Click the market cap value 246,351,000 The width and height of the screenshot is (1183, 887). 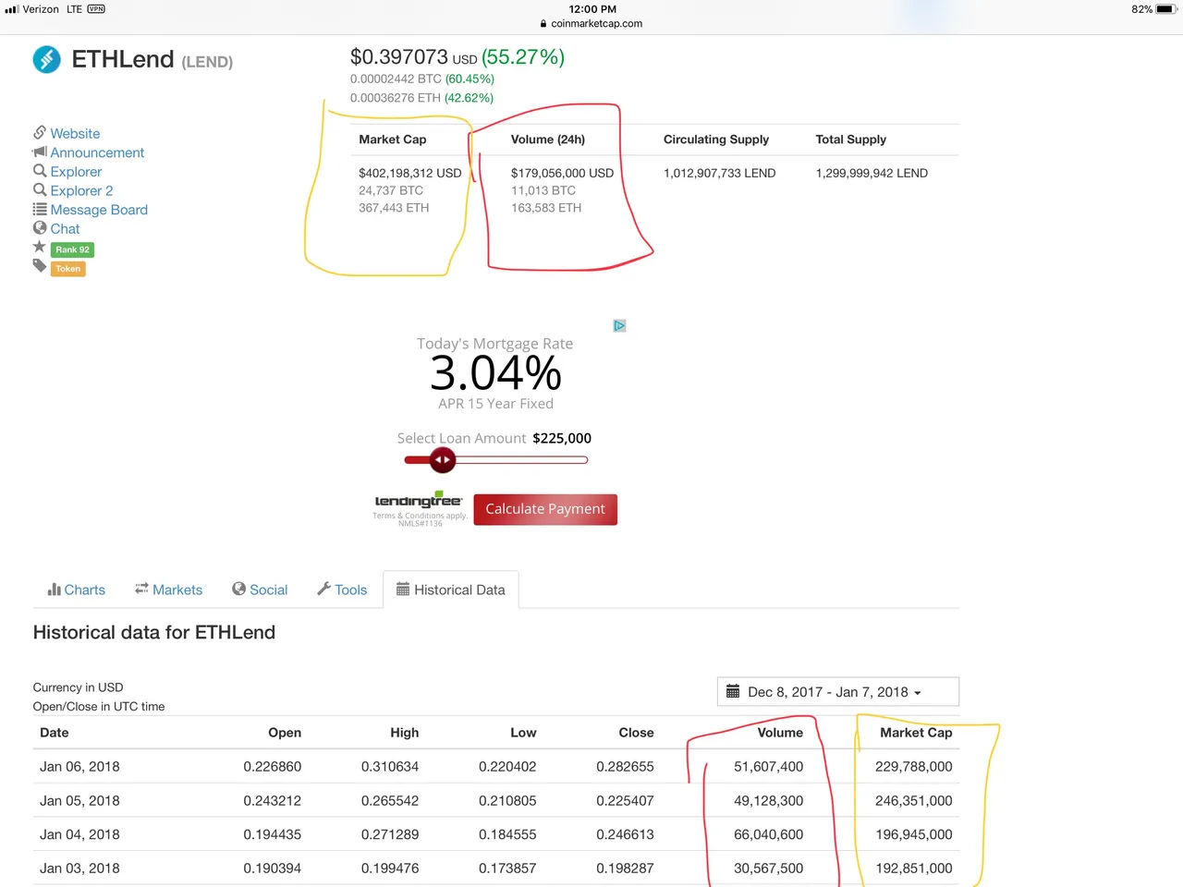pos(913,801)
